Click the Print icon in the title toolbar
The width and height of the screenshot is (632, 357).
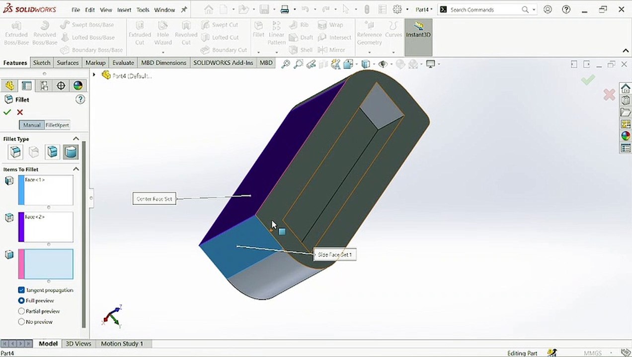pos(285,9)
